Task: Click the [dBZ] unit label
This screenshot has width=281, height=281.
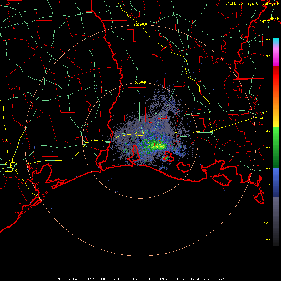Action: click(265, 22)
